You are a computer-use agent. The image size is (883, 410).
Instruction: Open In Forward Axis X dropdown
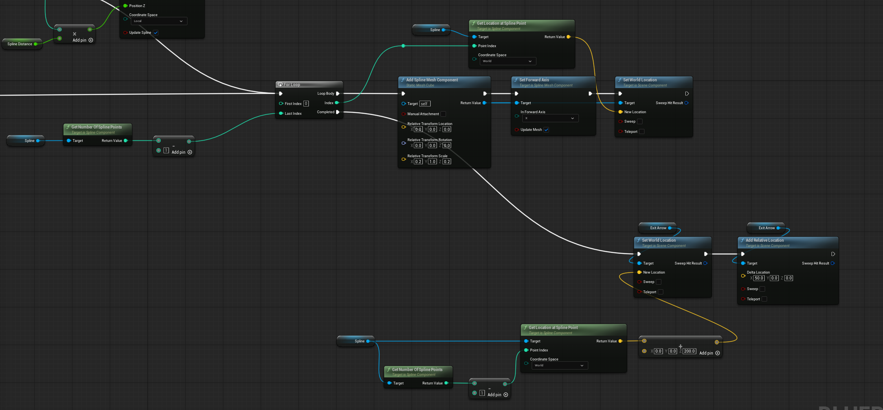point(550,118)
